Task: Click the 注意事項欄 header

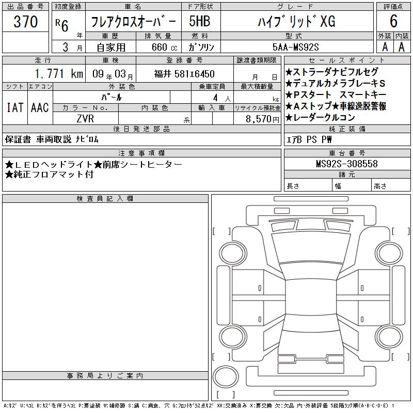Action: point(141,153)
